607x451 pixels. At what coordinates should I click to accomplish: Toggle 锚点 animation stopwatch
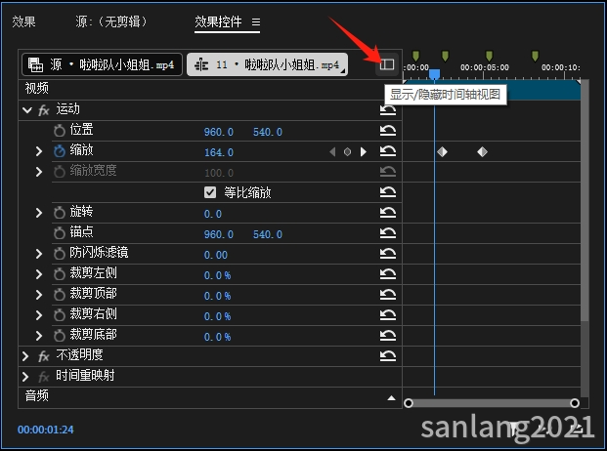click(60, 233)
